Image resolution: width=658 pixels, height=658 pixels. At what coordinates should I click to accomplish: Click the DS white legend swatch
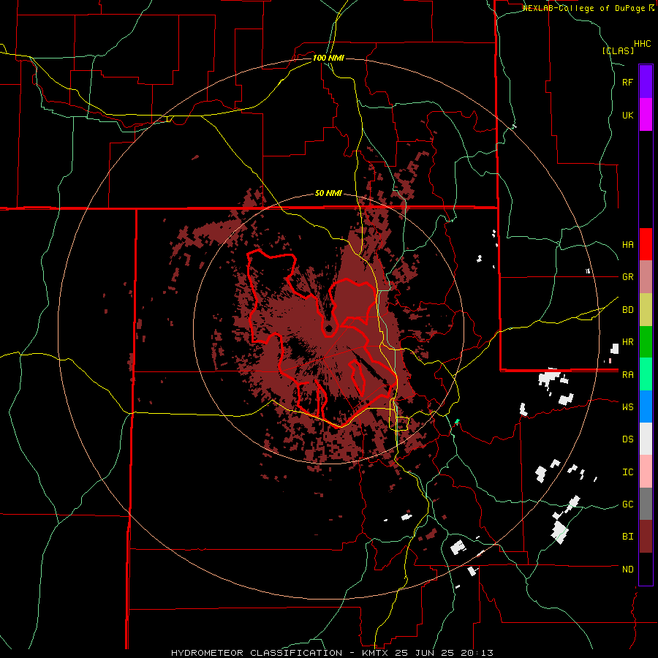(x=646, y=439)
